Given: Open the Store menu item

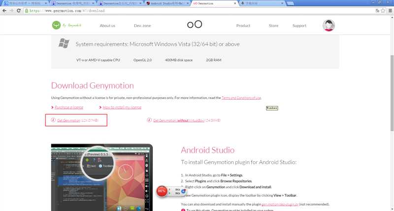Looking at the screenshot, I should point(273,26).
